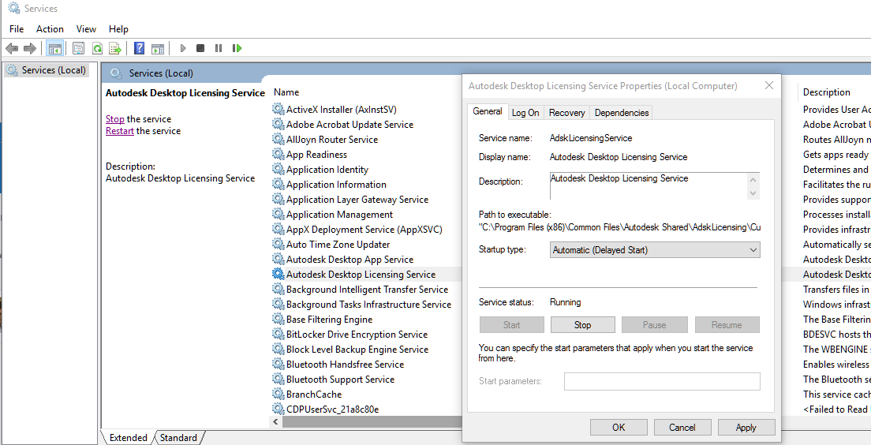Click the Start Service play icon

tap(183, 48)
